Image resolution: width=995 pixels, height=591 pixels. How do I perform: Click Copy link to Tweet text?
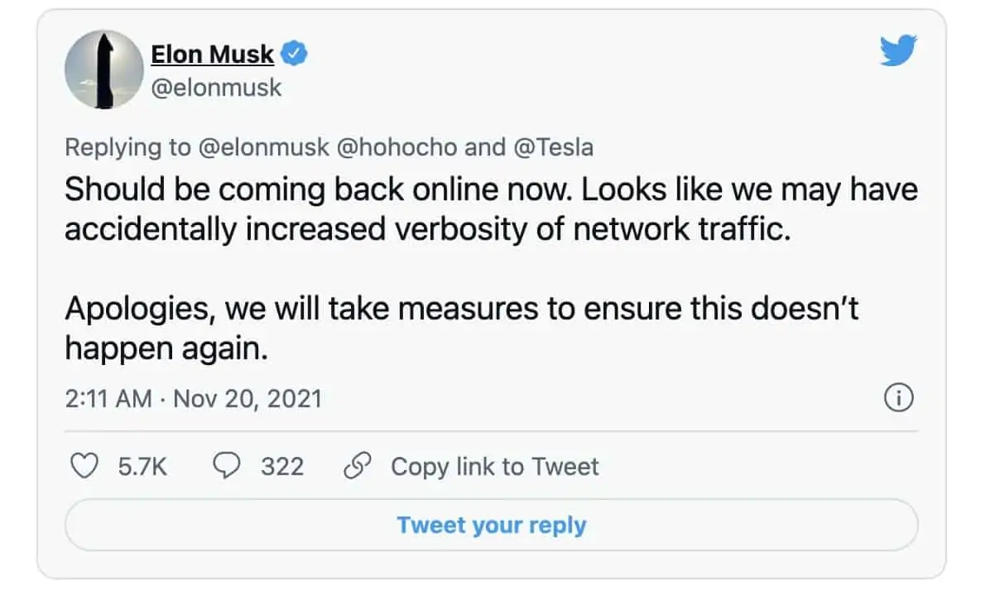[494, 467]
